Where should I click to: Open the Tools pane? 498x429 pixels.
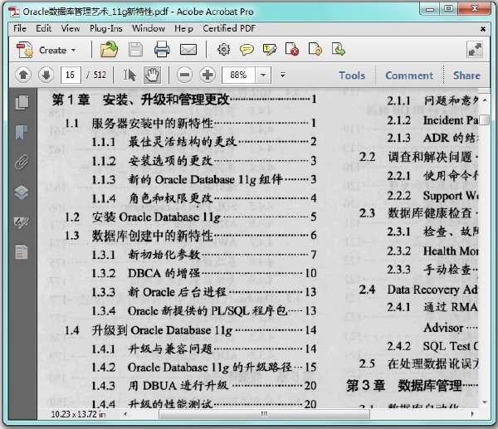click(x=352, y=76)
